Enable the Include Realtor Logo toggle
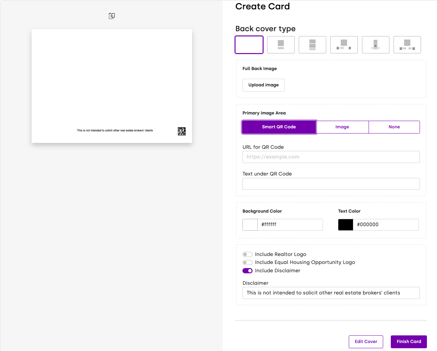437x351 pixels. click(x=247, y=254)
